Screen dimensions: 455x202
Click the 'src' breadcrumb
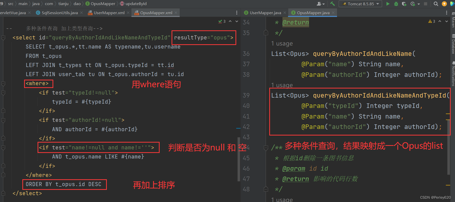point(11,4)
